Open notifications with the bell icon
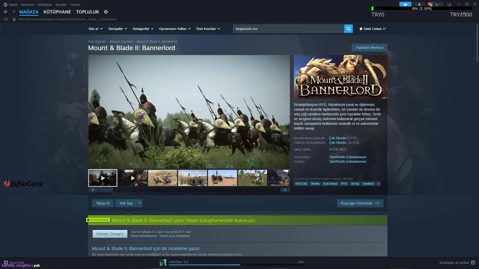The width and height of the screenshot is (479, 269). click(x=419, y=4)
